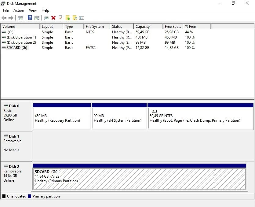
Task: Toggle Show/Hide Action Pane toolbar icon
Action: [37, 18]
